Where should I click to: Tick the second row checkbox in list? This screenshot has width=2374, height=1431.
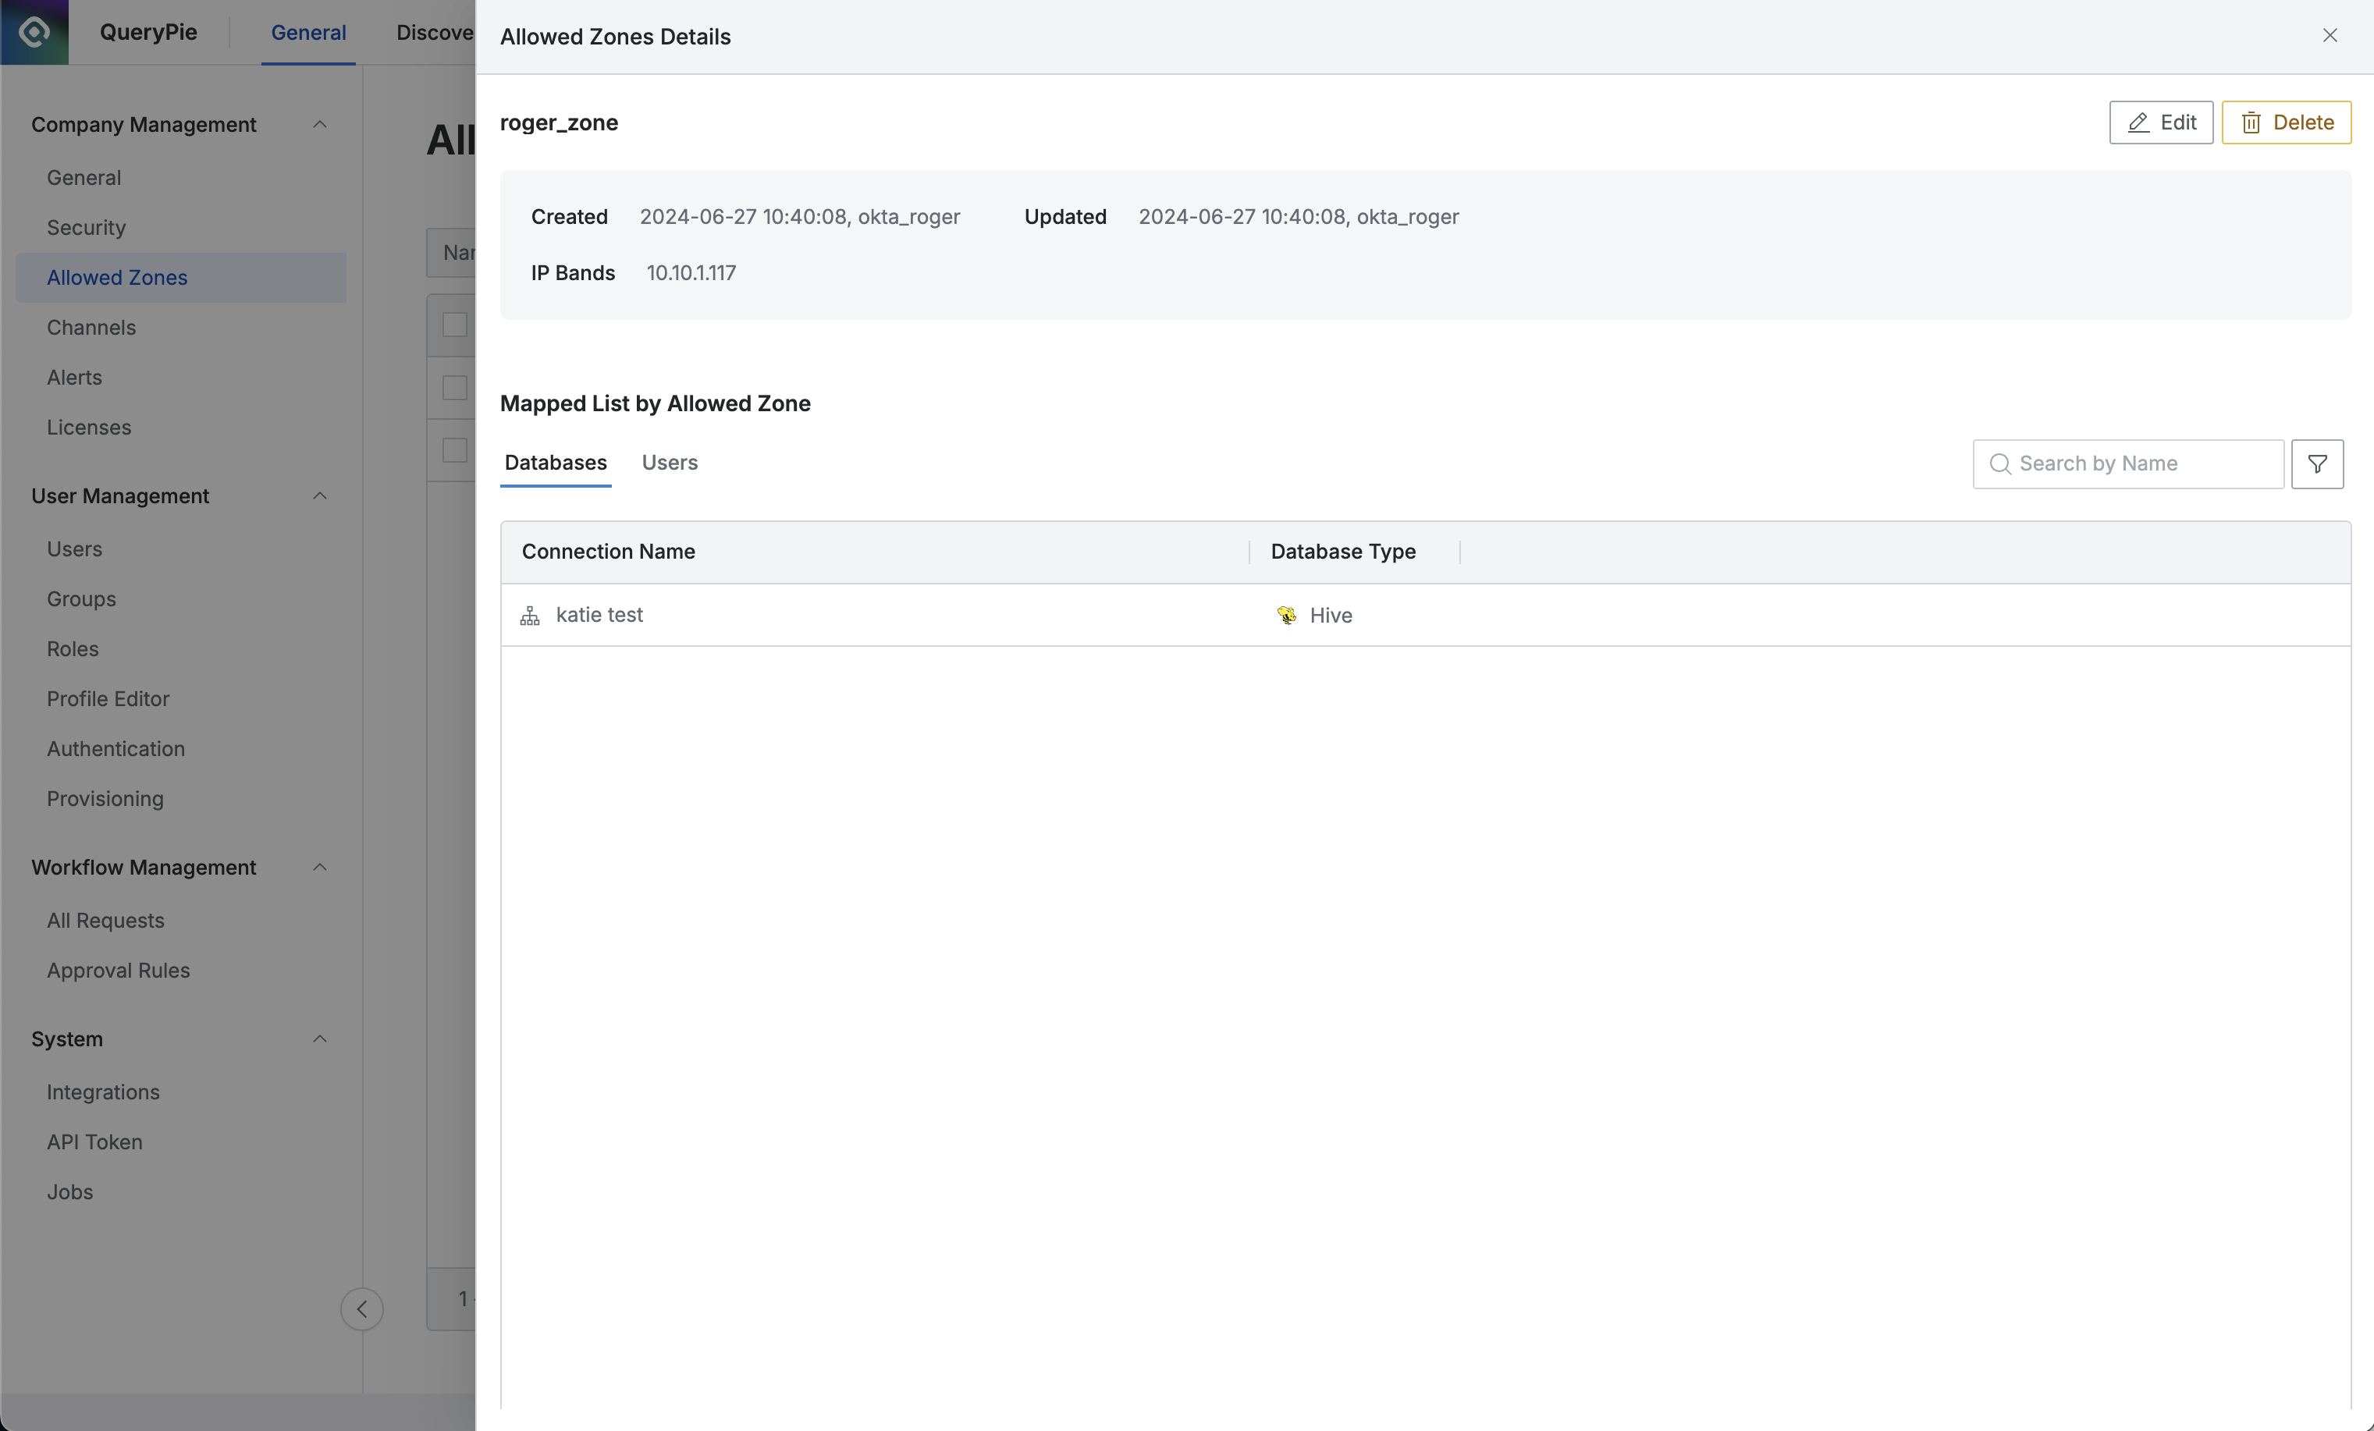click(455, 387)
